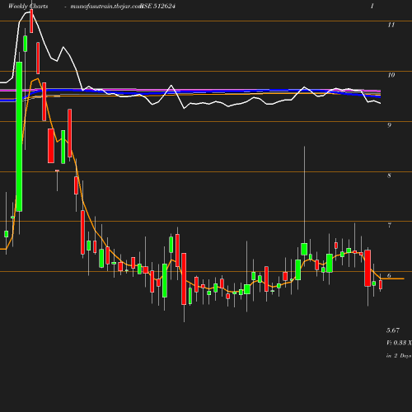Click the price axis label 6
412x412 pixels.
pos(389,275)
